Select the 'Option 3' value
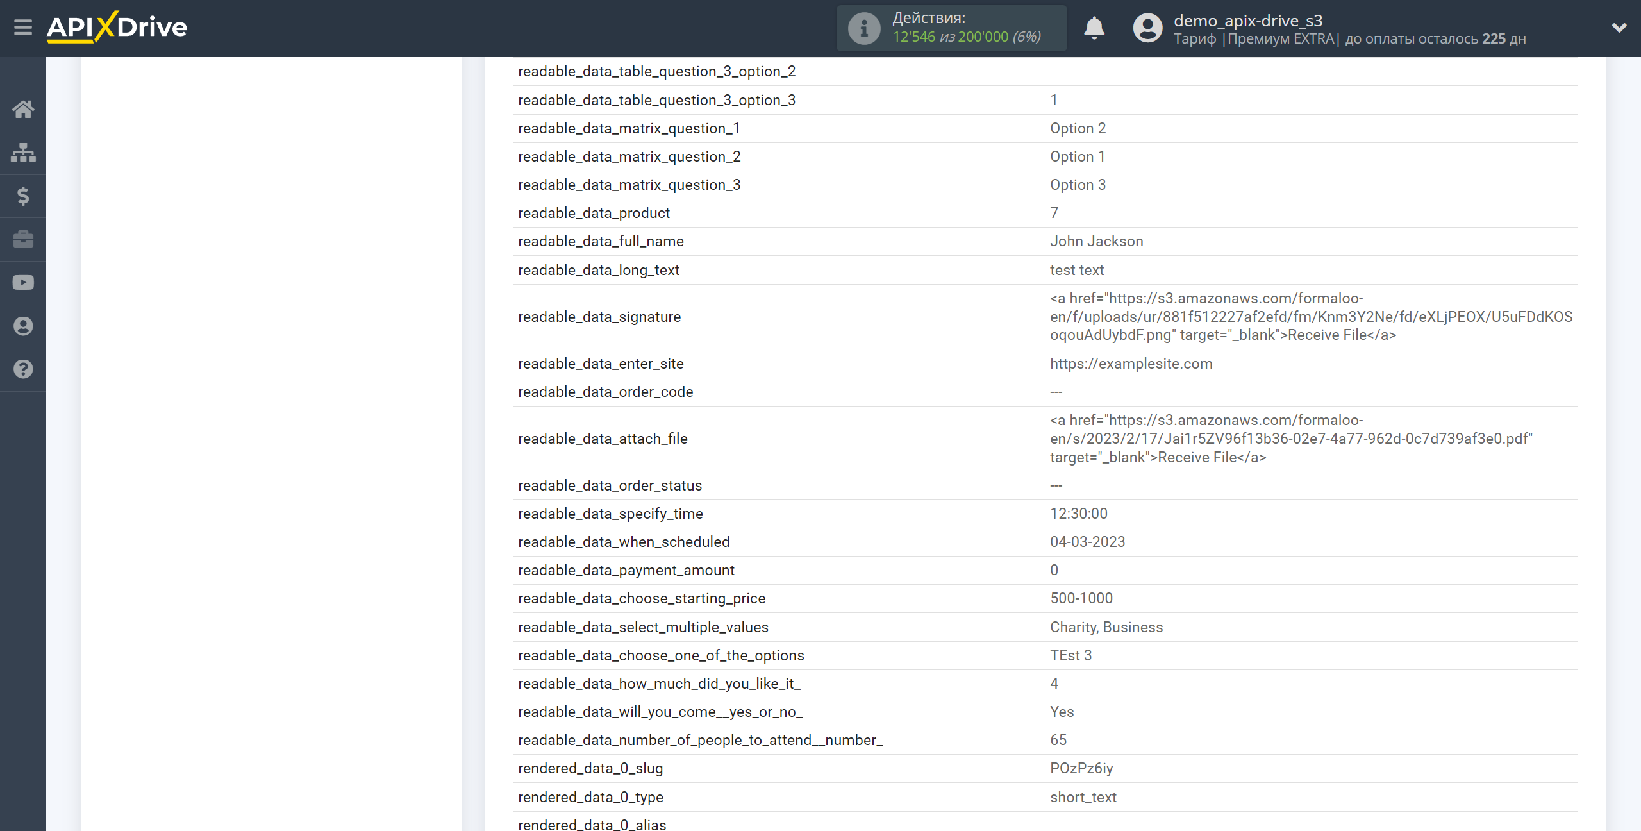Image resolution: width=1641 pixels, height=831 pixels. pyautogui.click(x=1078, y=185)
